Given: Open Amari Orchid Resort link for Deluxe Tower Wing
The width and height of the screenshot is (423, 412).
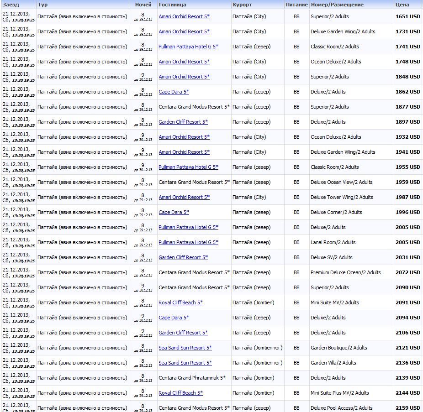Looking at the screenshot, I should (184, 197).
